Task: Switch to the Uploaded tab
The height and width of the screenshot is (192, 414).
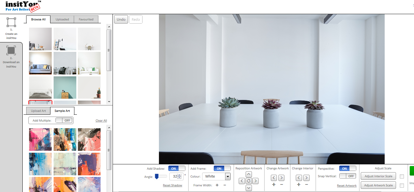Action: coord(62,19)
